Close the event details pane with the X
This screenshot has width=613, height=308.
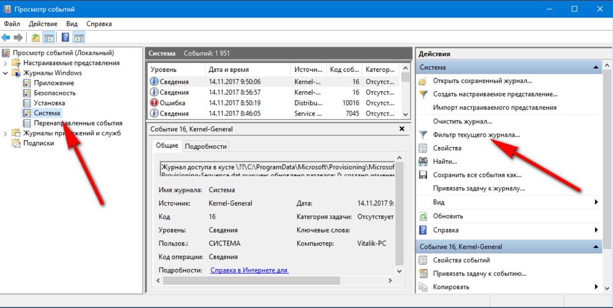click(402, 129)
